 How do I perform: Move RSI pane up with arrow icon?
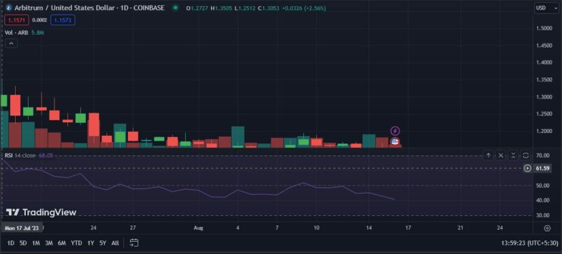(x=488, y=156)
